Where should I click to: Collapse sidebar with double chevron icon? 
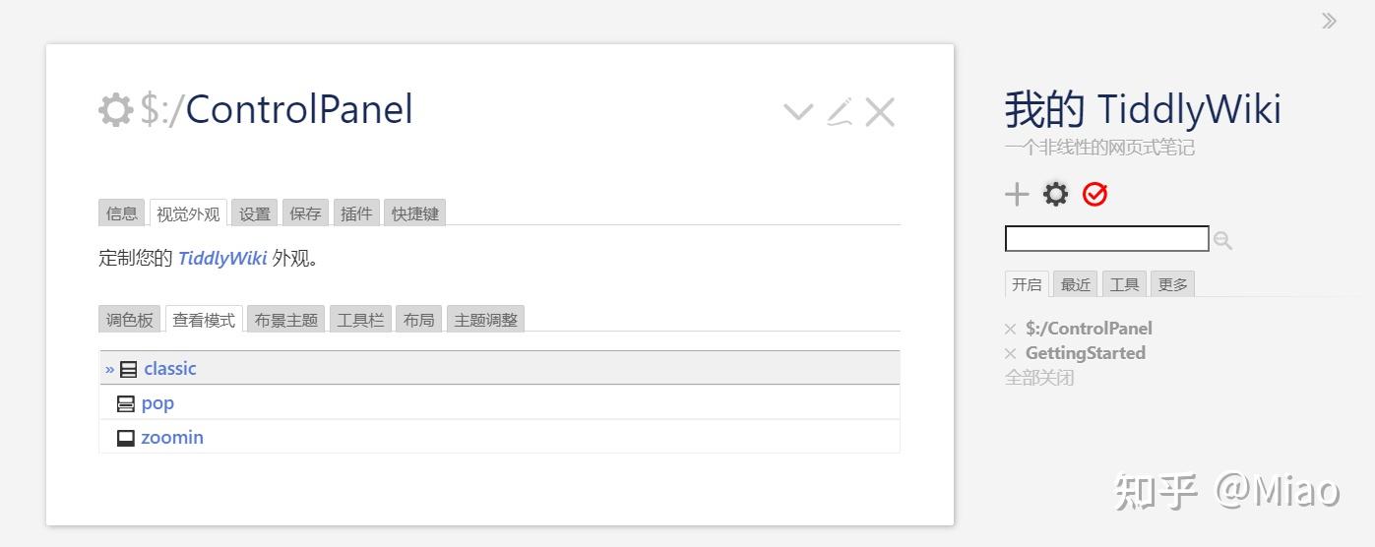(x=1330, y=21)
